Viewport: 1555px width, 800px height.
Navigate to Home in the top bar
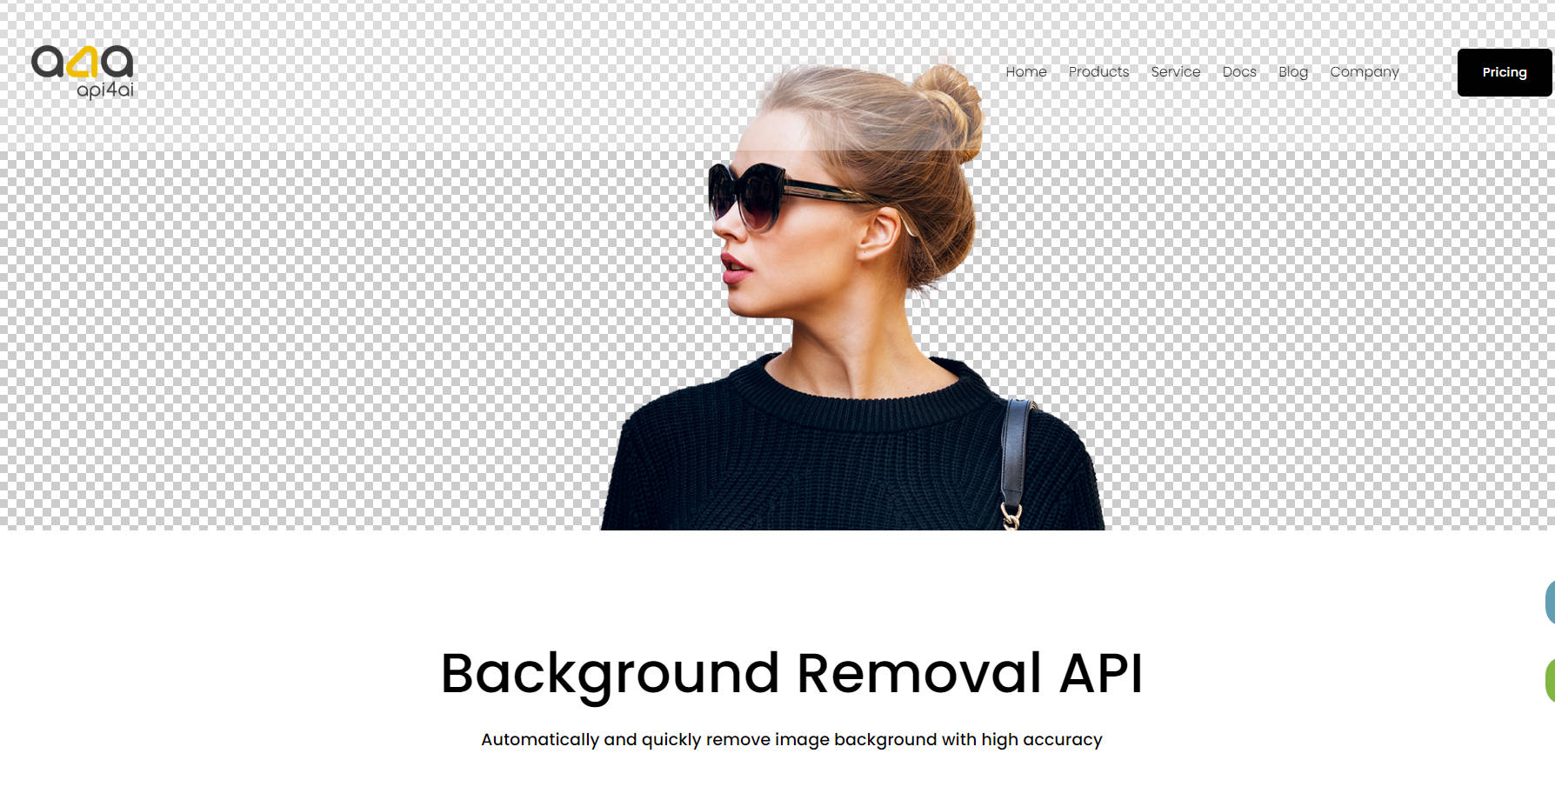[1025, 72]
